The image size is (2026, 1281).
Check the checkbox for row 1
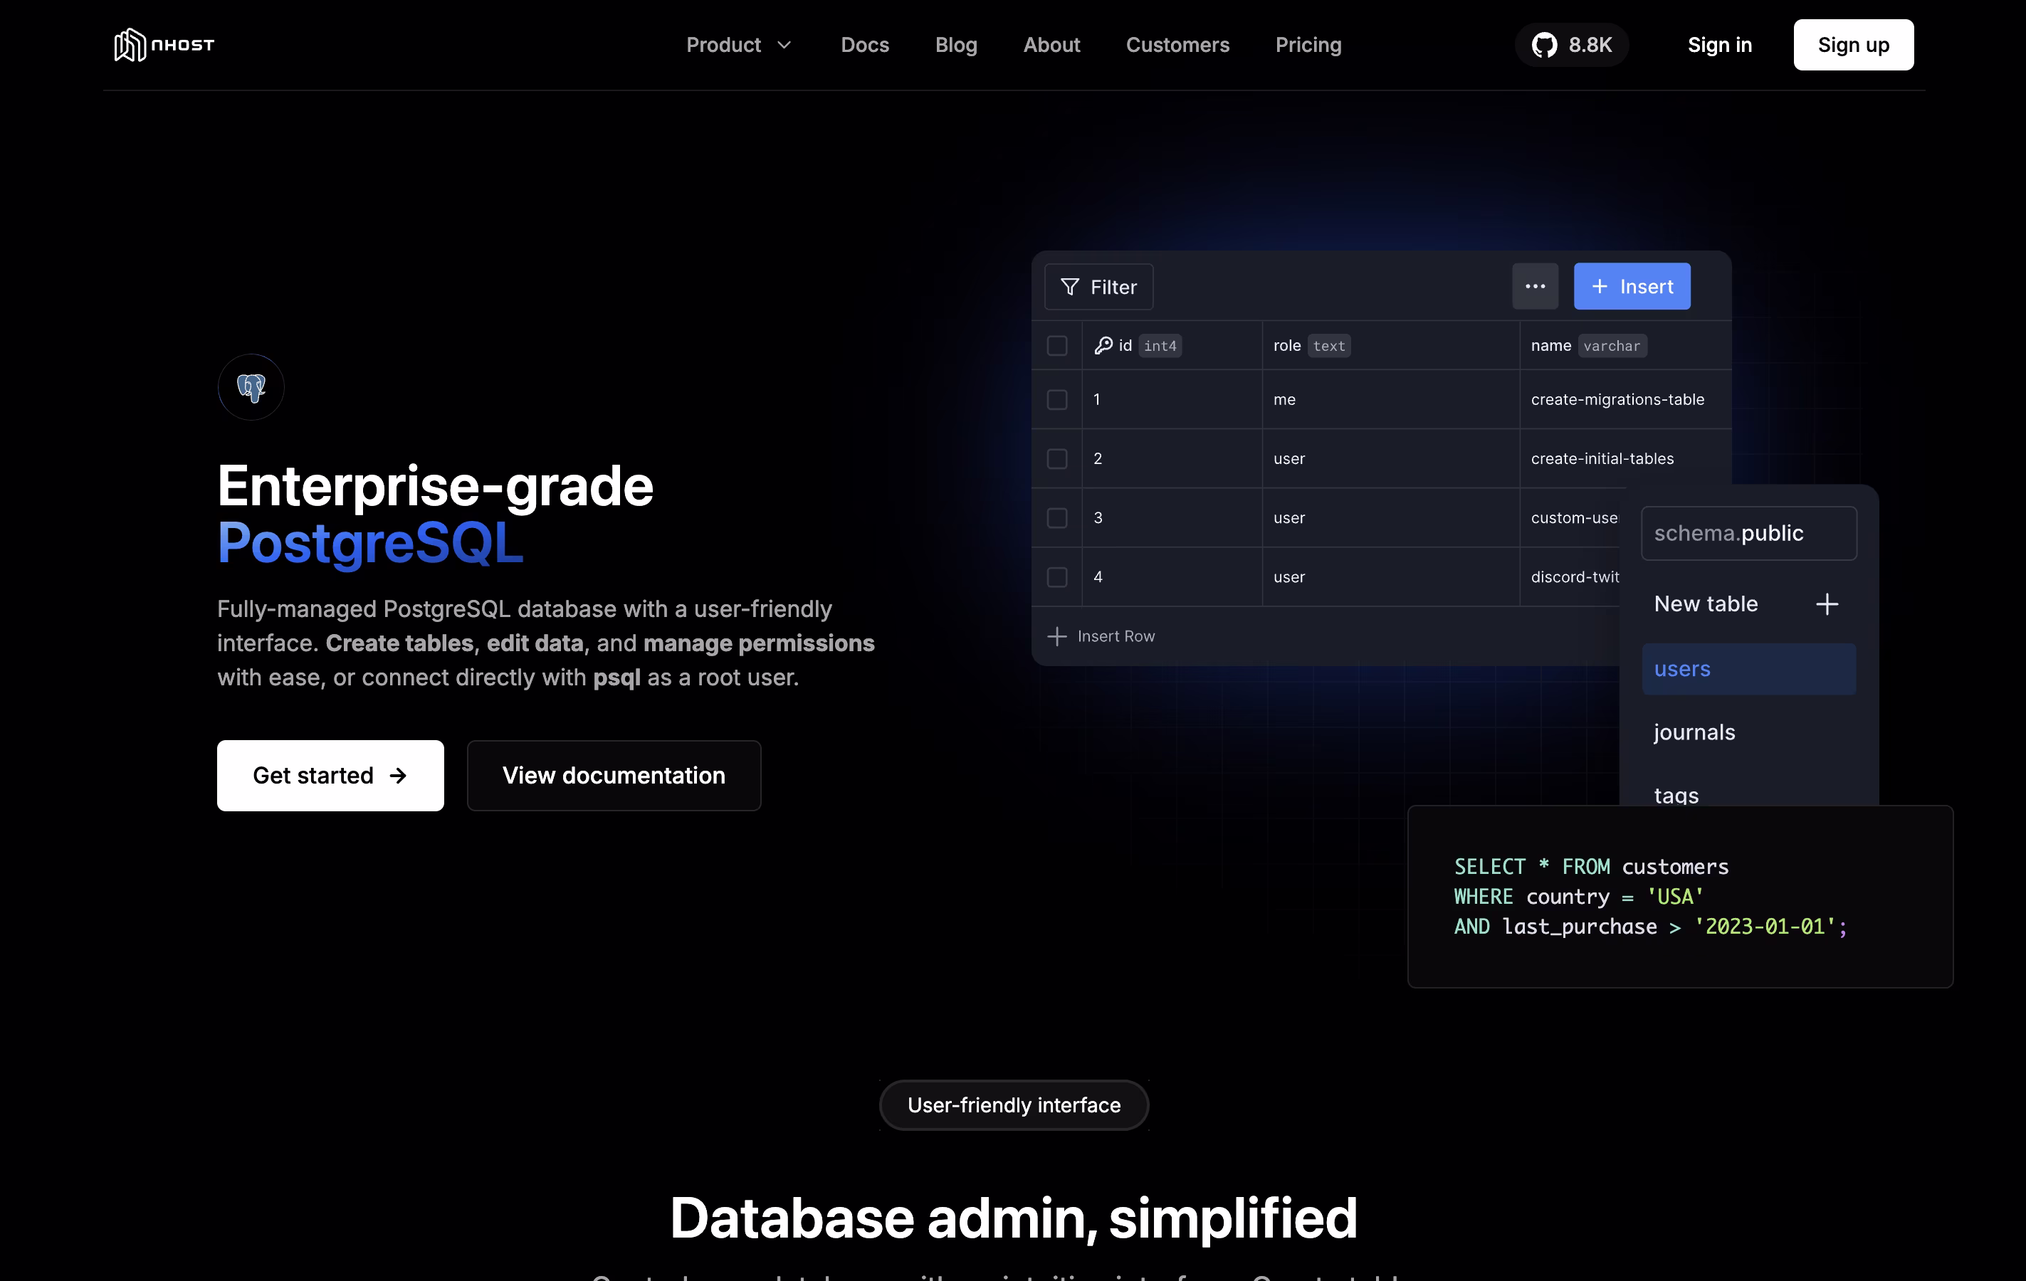pyautogui.click(x=1056, y=399)
